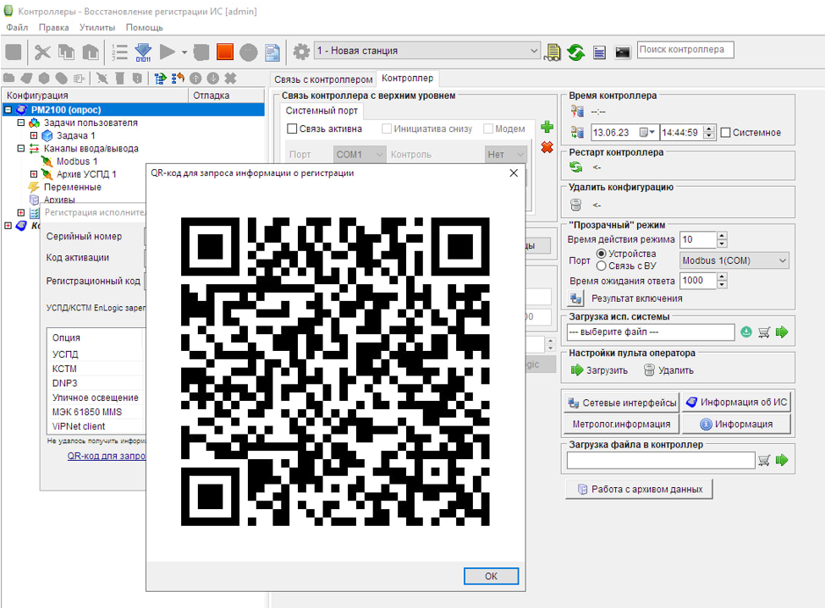Image resolution: width=825 pixels, height=608 pixels.
Task: Collapse the Задачи пользователя node
Action: (21, 123)
